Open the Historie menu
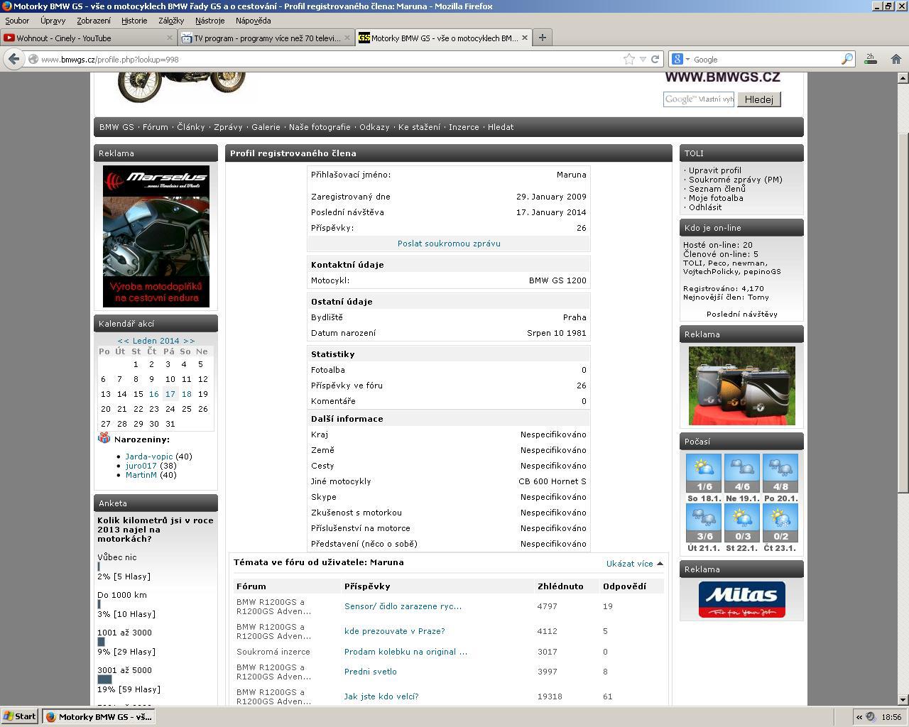 [134, 21]
